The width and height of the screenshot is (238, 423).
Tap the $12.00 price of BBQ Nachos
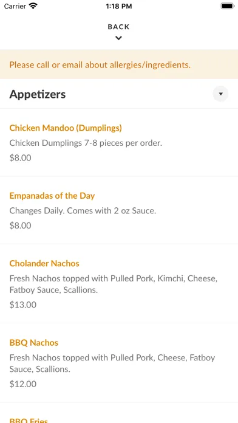pos(23,384)
